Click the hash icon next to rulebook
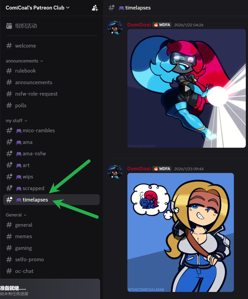 [9, 71]
